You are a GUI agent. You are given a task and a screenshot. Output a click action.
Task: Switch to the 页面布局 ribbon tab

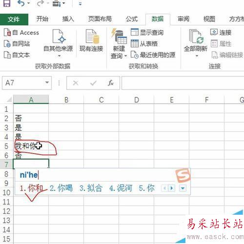click(100, 19)
